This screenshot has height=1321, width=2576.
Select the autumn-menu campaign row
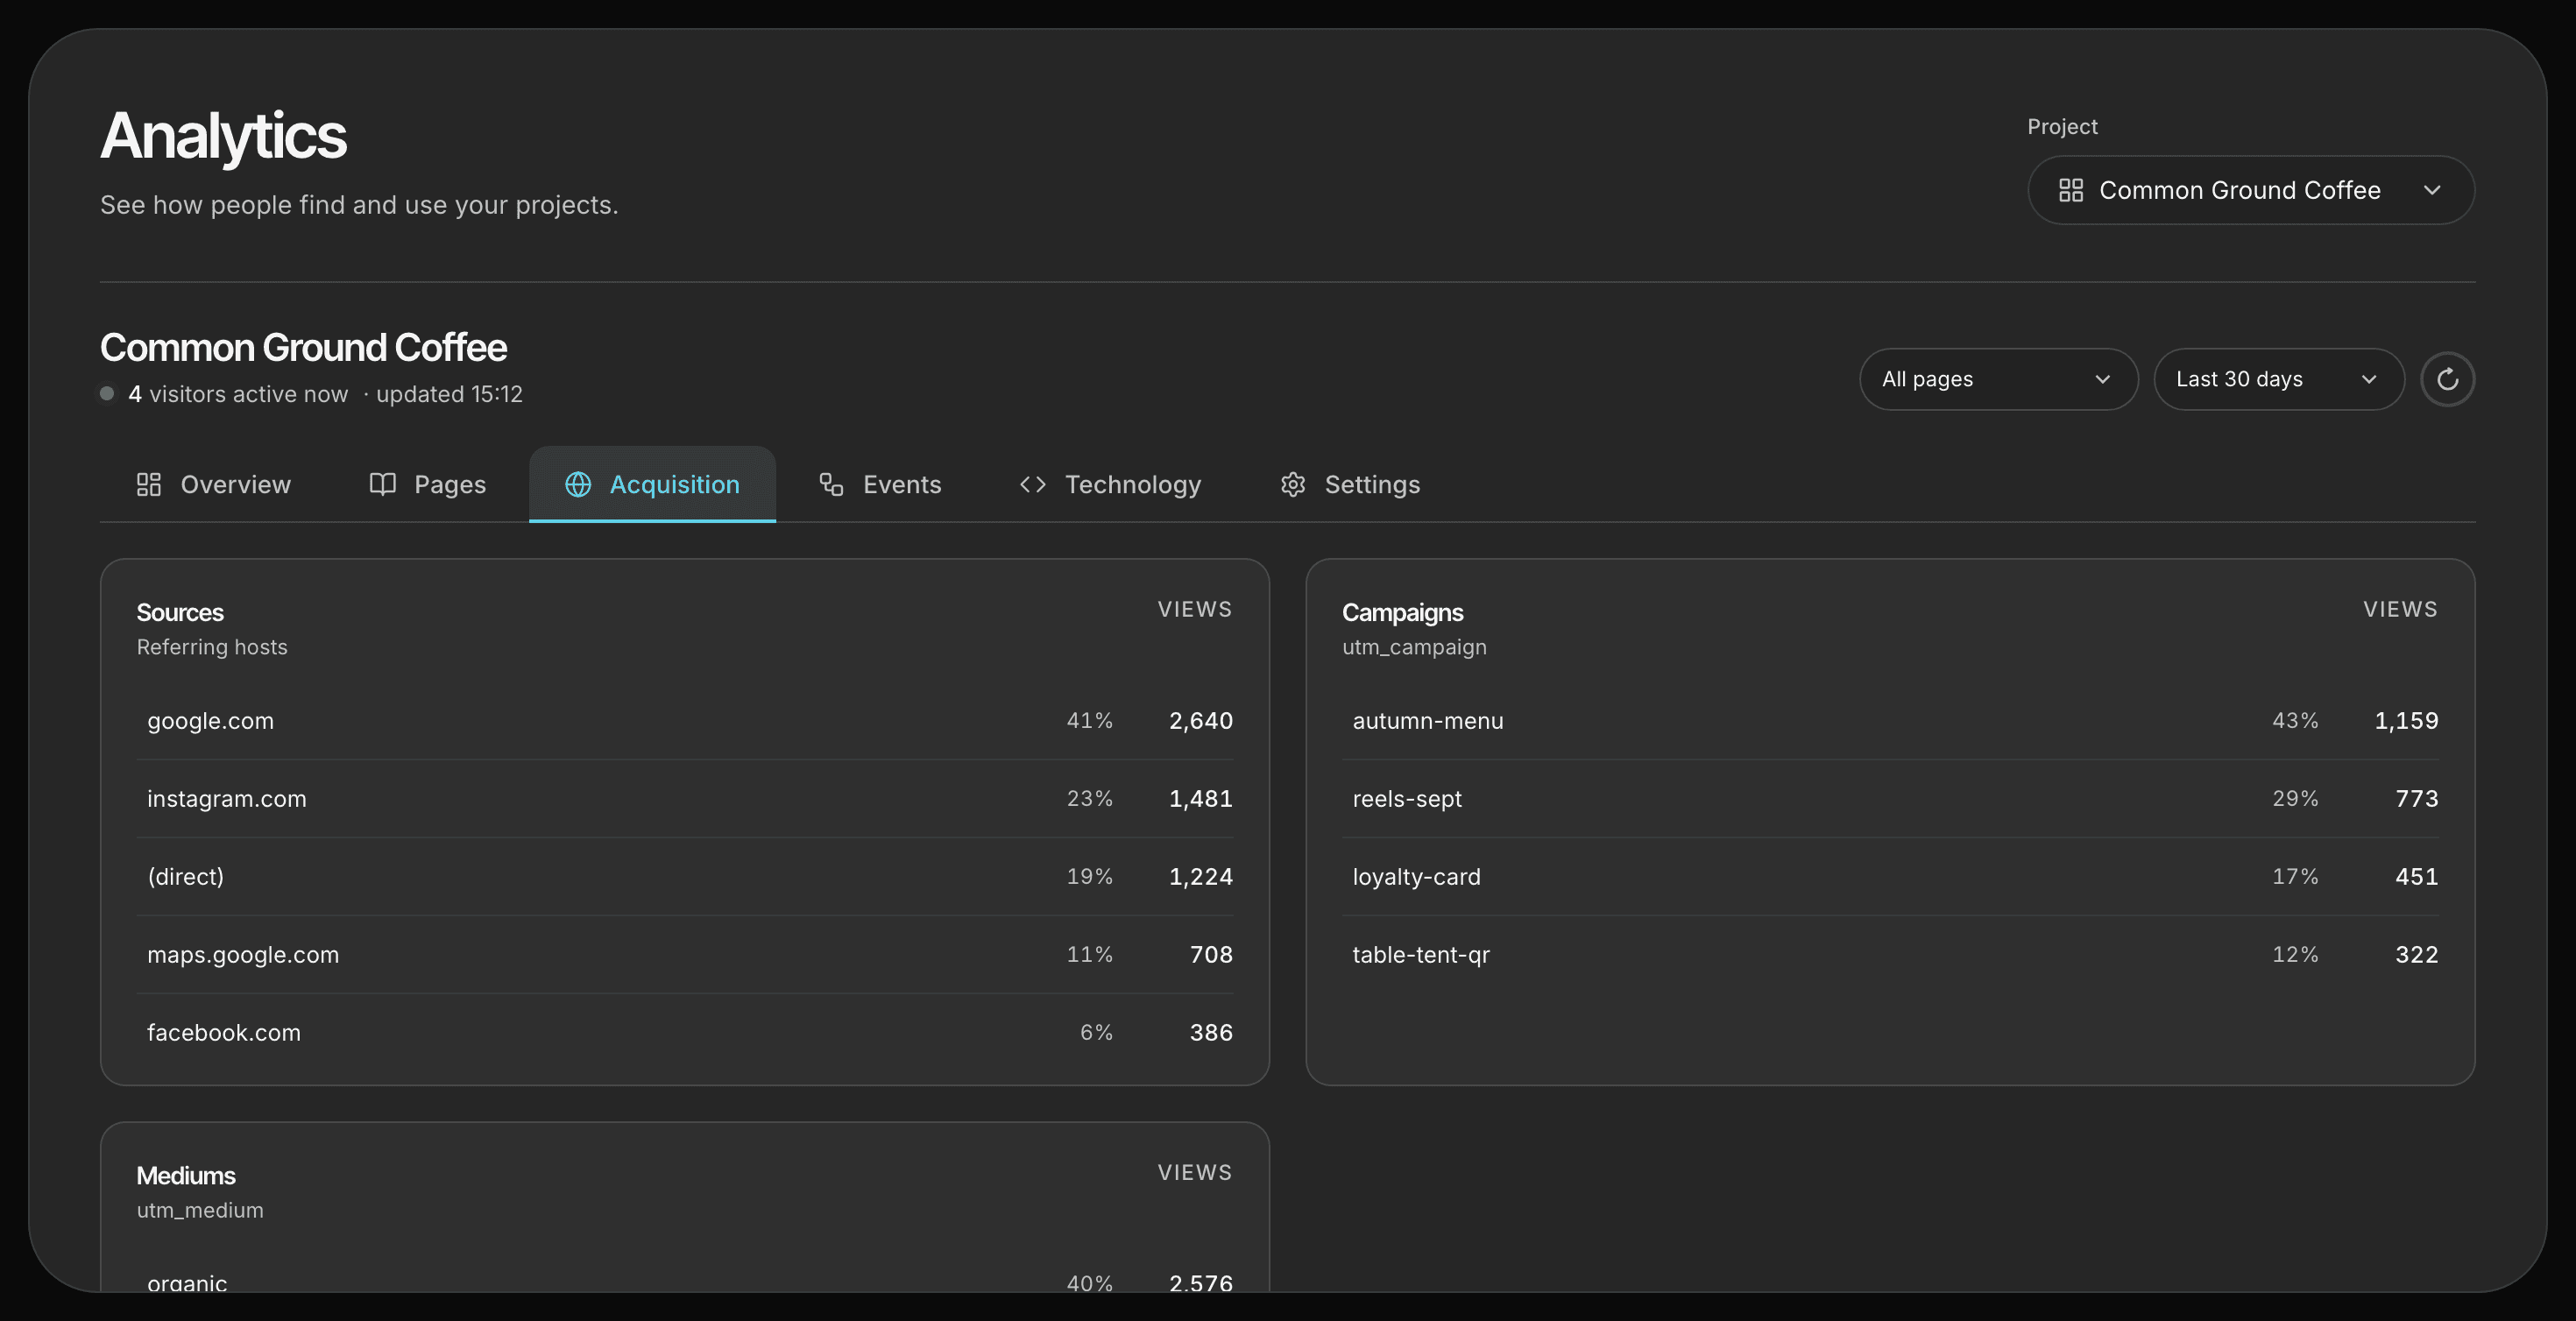point(1890,720)
